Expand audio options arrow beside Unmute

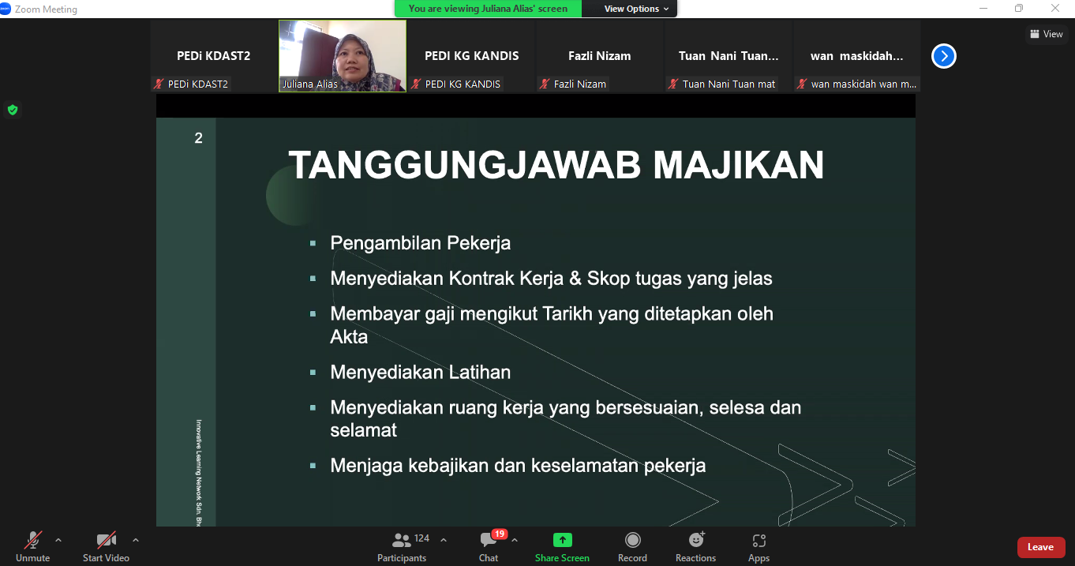click(58, 540)
